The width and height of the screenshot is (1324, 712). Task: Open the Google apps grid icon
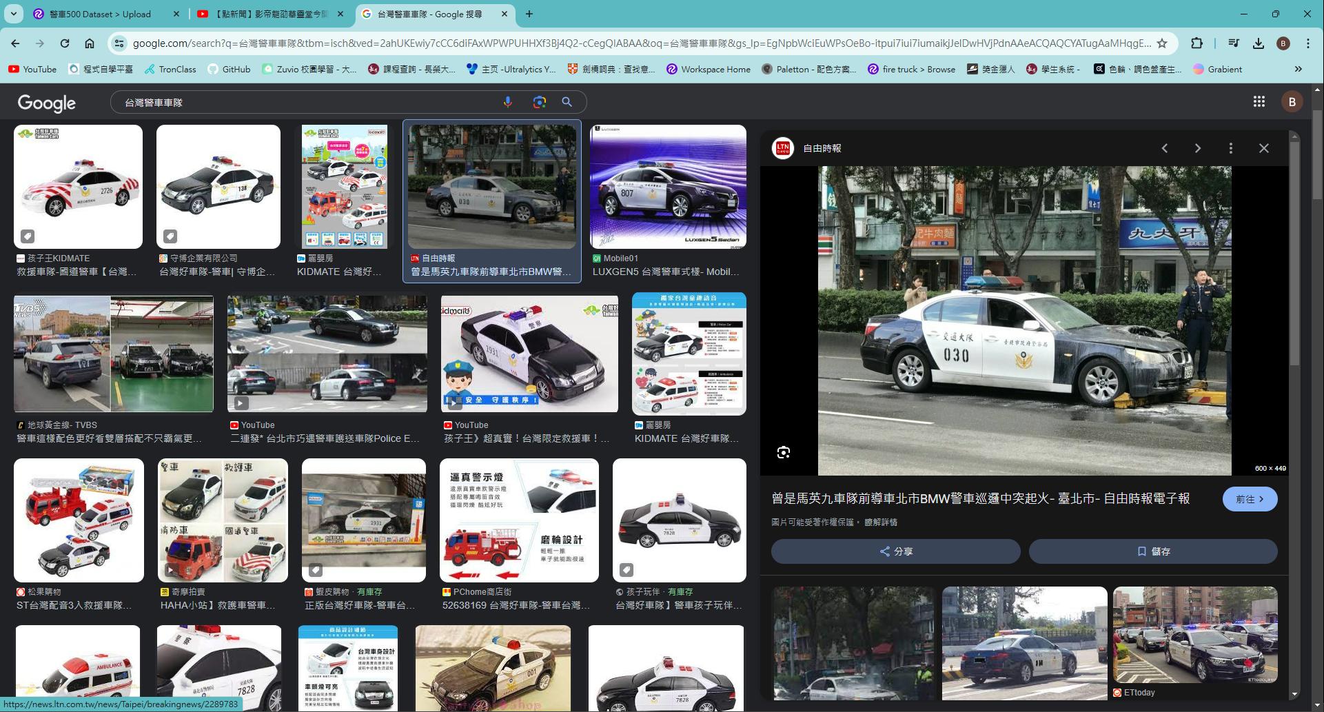1259,102
